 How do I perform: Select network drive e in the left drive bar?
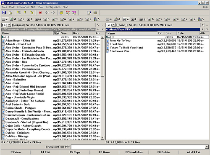pyautogui.click(x=21, y=19)
